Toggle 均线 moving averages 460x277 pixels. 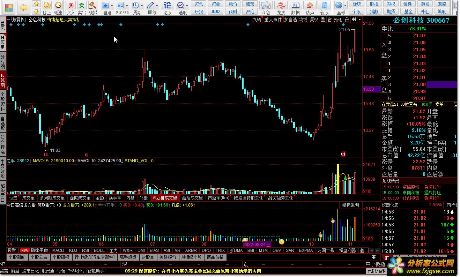[x=303, y=20]
